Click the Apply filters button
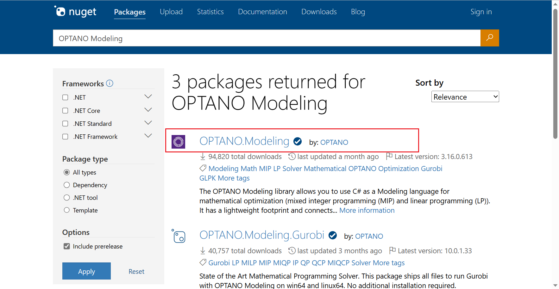This screenshot has height=289, width=559. click(x=86, y=271)
